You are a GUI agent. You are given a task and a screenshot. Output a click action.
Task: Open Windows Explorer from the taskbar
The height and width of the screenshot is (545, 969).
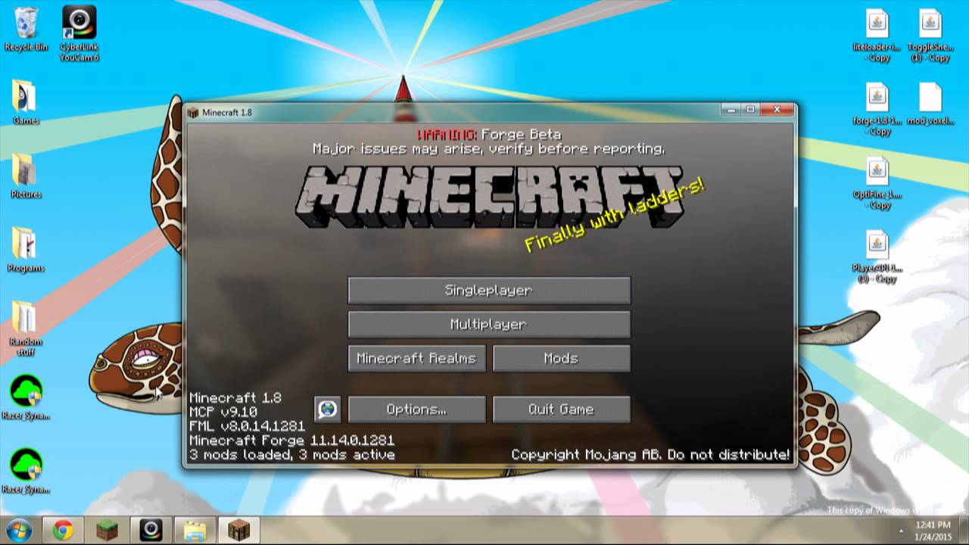point(195,531)
